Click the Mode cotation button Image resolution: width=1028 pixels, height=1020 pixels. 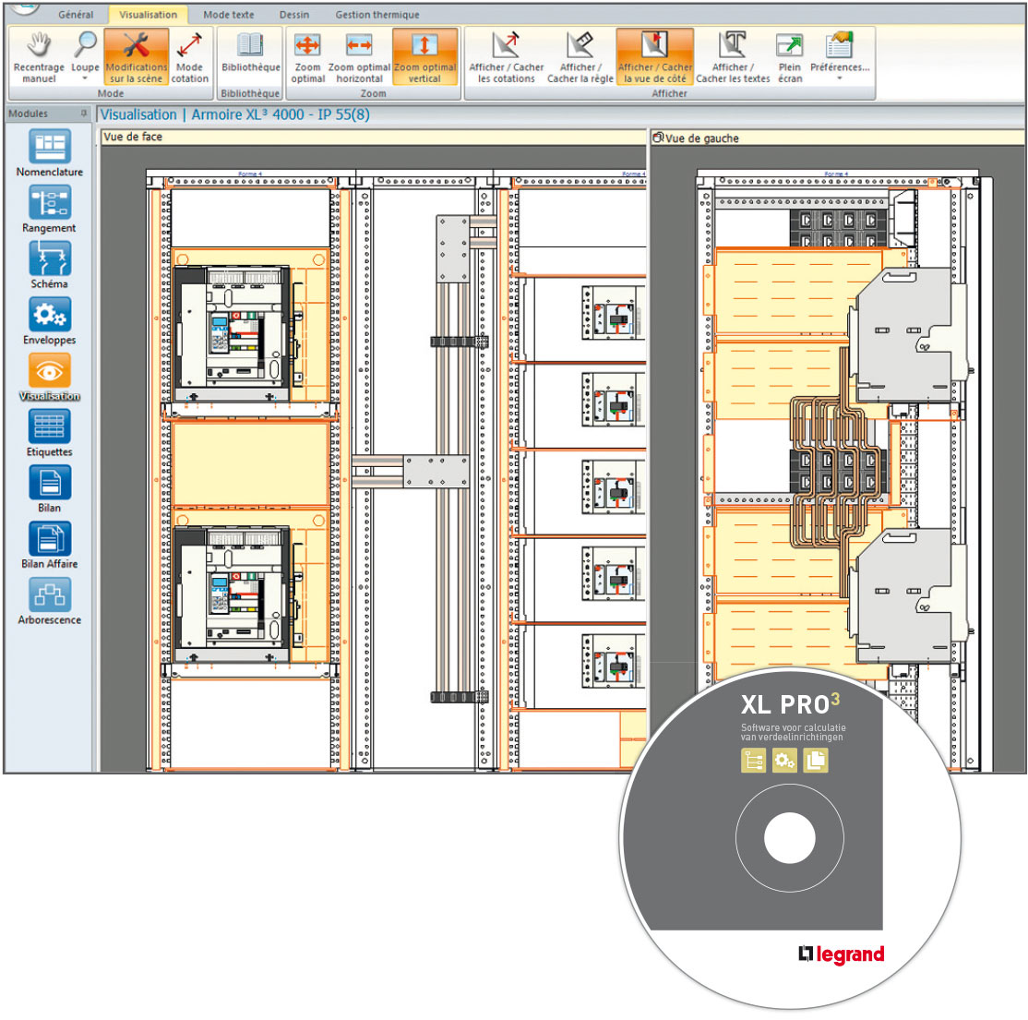click(189, 56)
